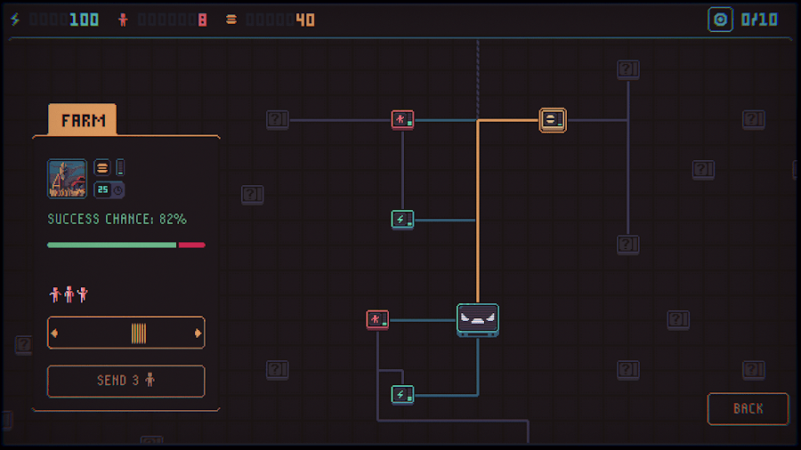Select the teal energy node below the base
Image resolution: width=801 pixels, height=450 pixels.
[402, 394]
